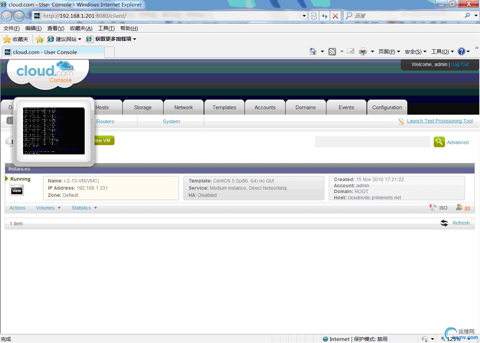Expand the Home button dropdown arrow

point(322,52)
